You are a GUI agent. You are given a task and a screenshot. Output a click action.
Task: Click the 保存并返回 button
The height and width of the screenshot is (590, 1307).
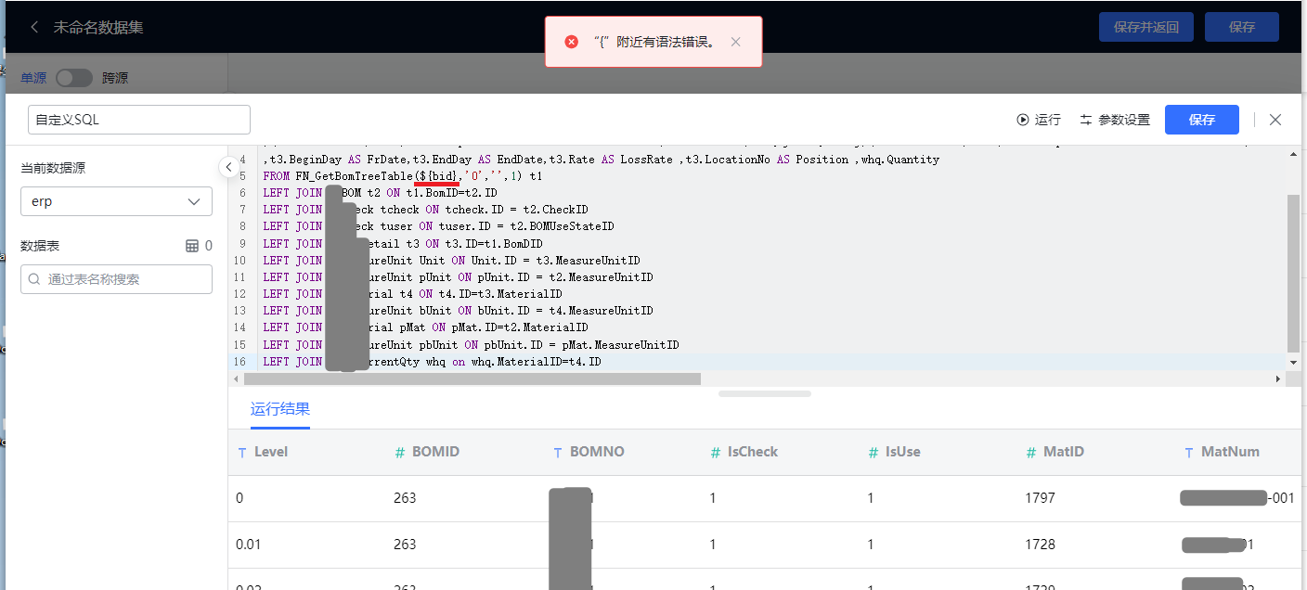1145,27
